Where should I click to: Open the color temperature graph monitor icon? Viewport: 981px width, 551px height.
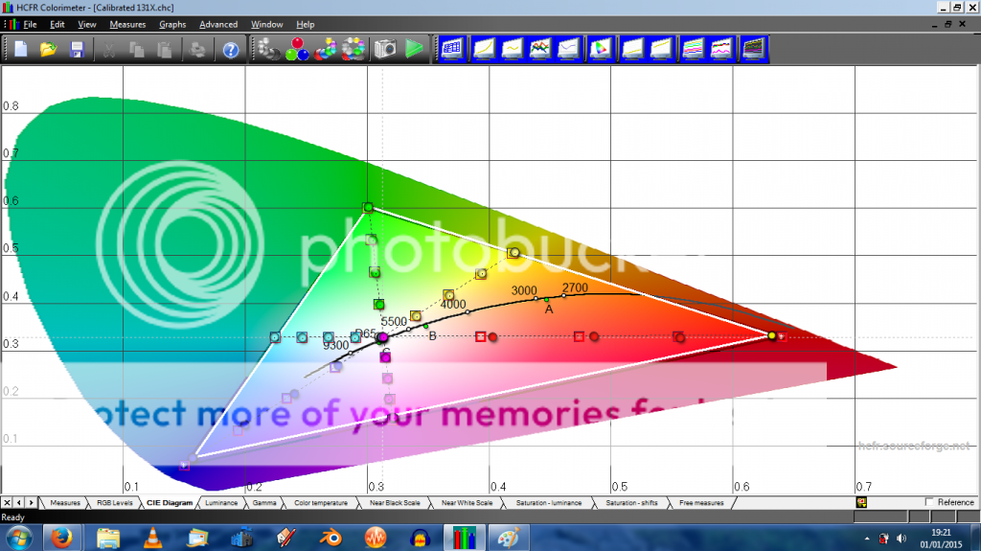coord(568,49)
